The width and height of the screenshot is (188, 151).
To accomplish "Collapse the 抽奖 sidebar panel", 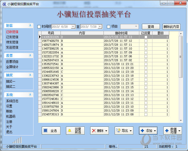I will pos(30,75).
